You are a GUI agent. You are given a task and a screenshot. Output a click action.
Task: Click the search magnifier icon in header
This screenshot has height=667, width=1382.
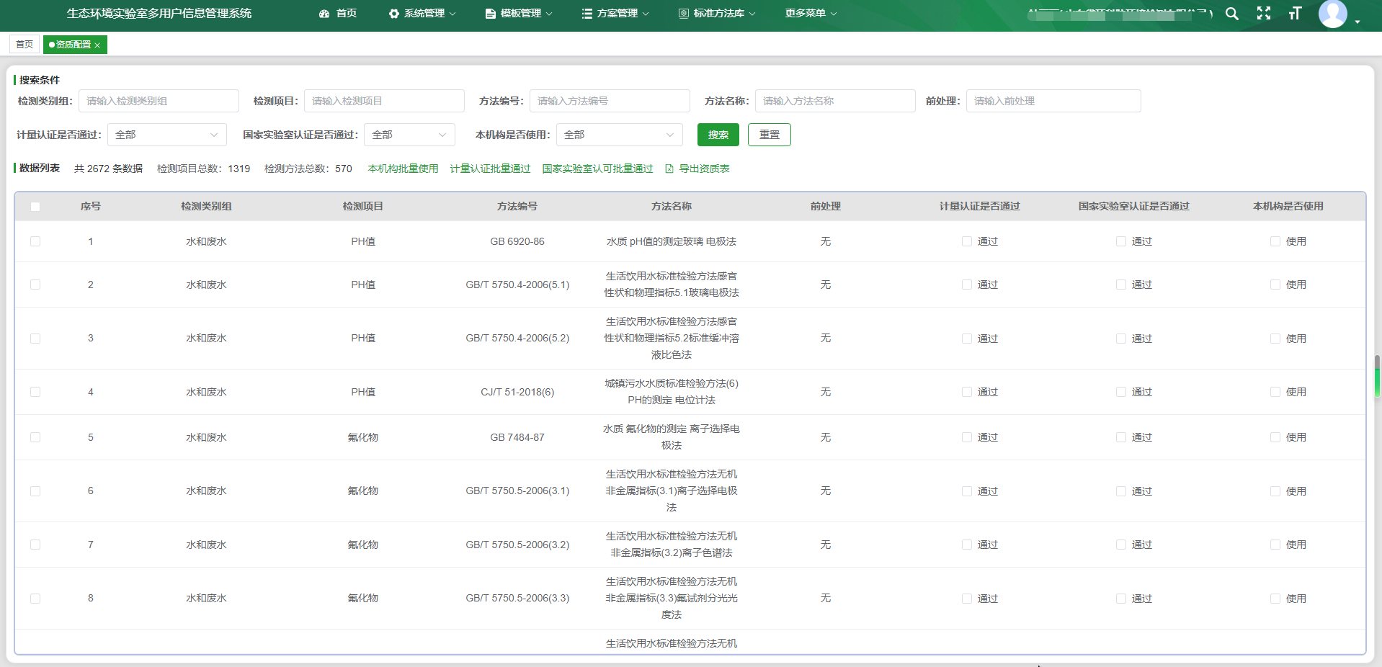(1231, 14)
